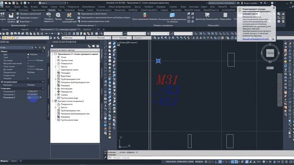
Task: Collapse Быстрые ссылки на данные node
Action: point(52,101)
